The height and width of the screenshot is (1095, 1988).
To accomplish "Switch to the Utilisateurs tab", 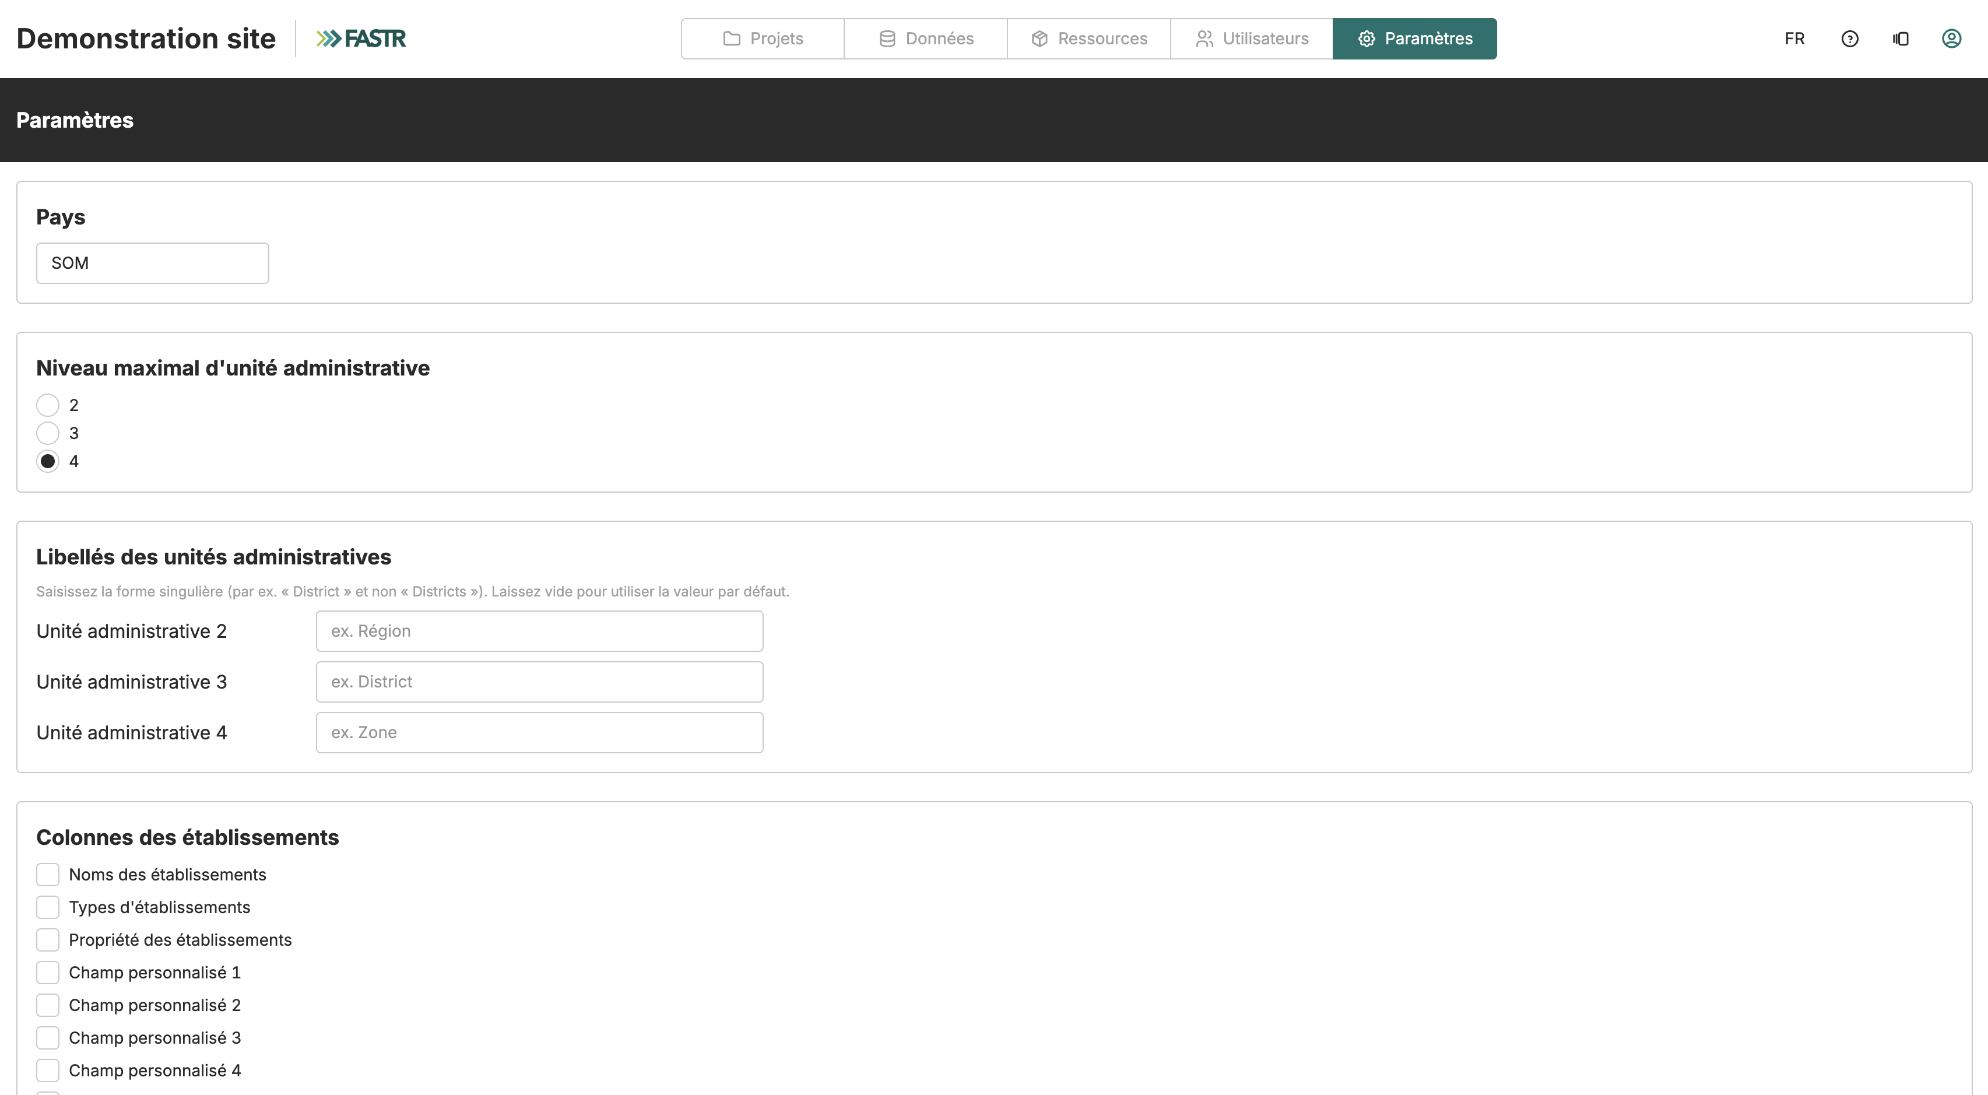I will [1252, 38].
